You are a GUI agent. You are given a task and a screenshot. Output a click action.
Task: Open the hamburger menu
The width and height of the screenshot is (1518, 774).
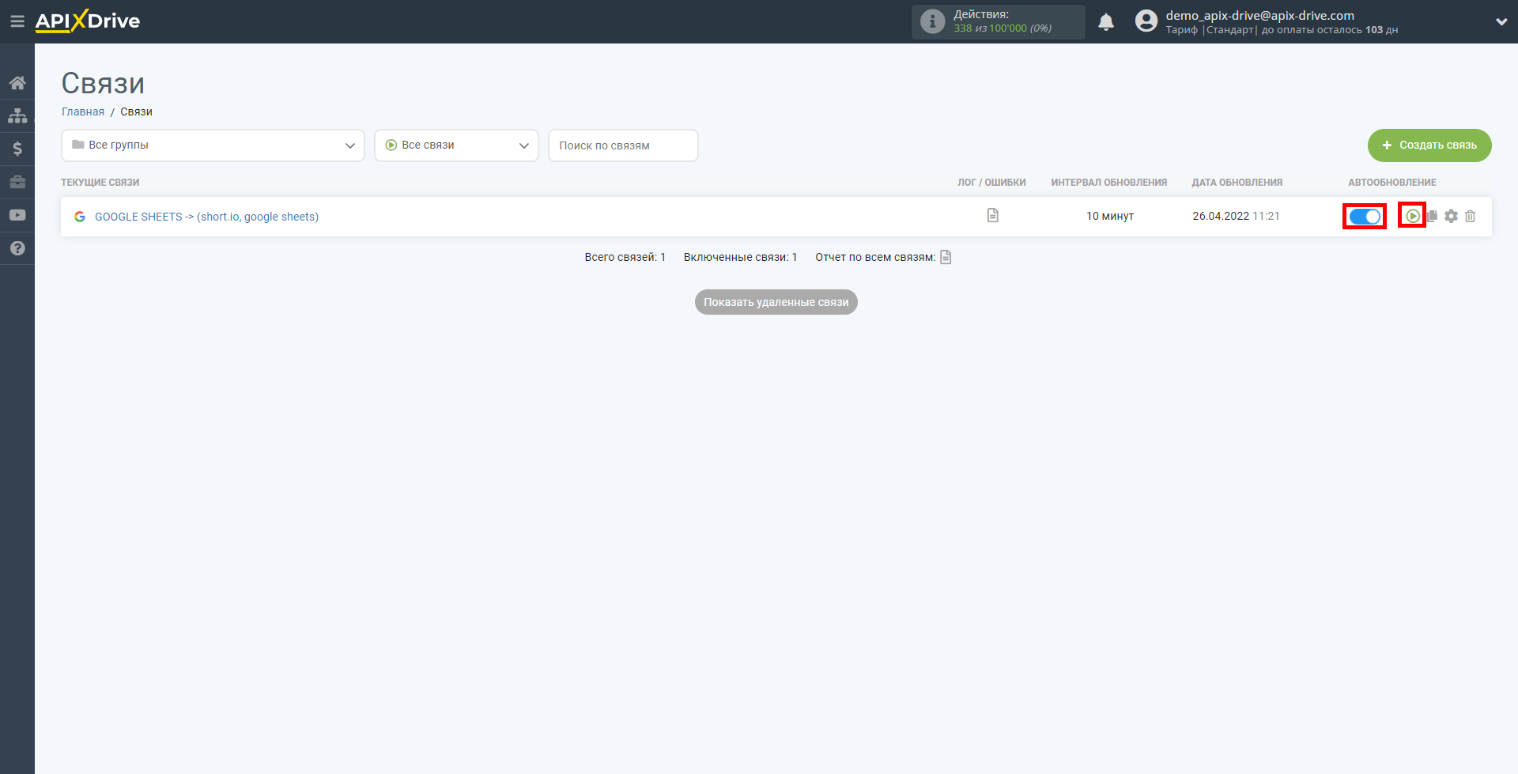(17, 21)
